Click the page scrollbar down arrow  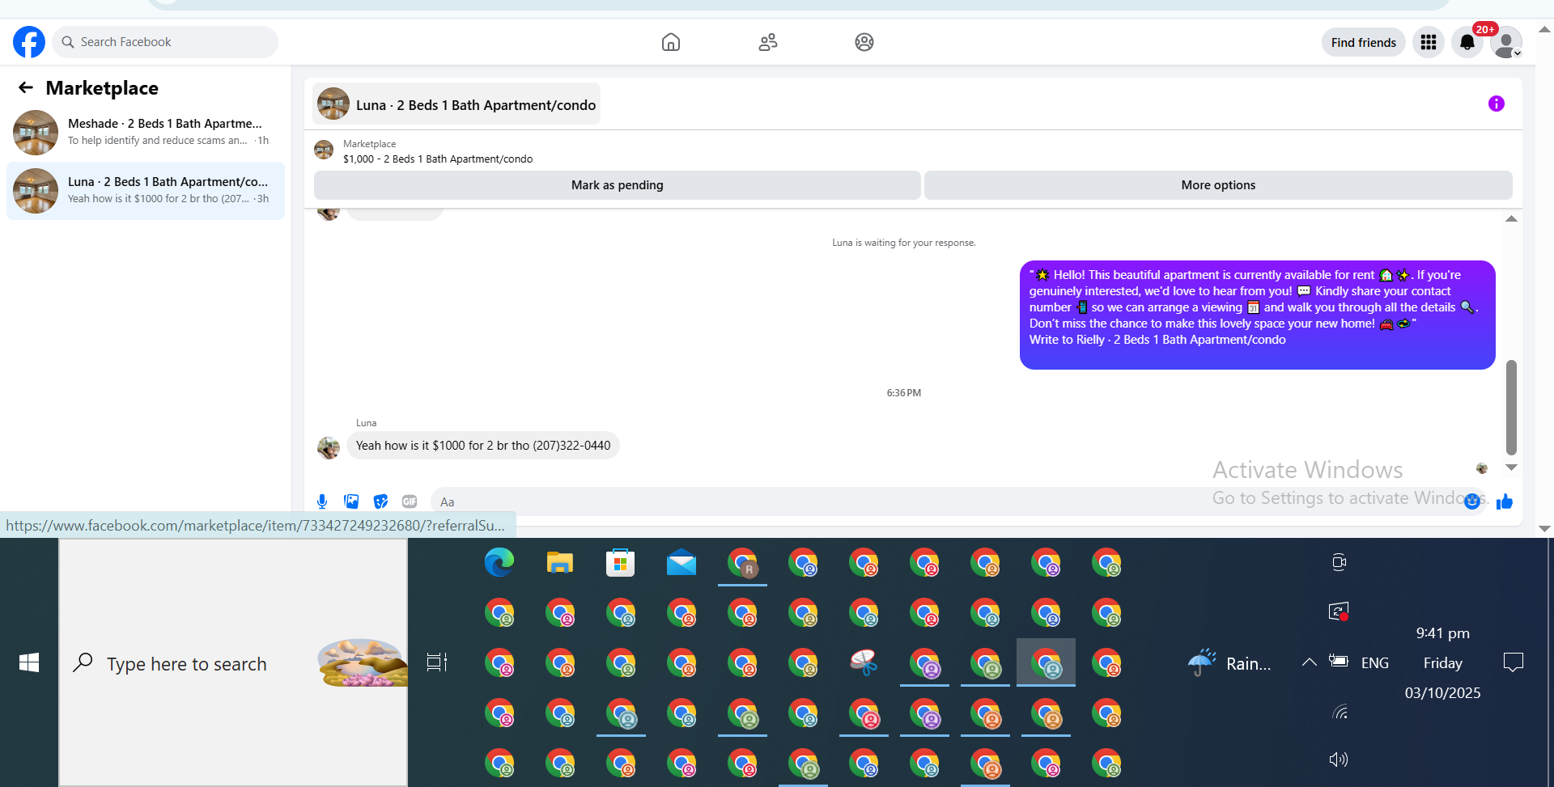1544,529
